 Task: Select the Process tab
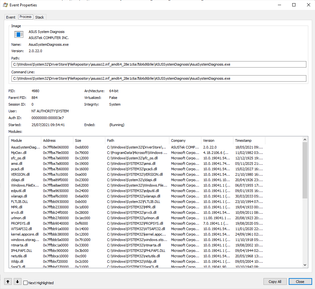pos(26,17)
